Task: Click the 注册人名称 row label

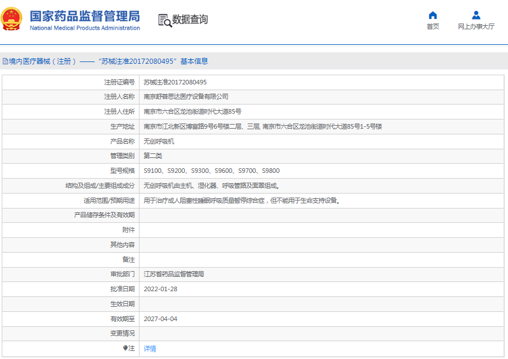Action: pos(119,96)
